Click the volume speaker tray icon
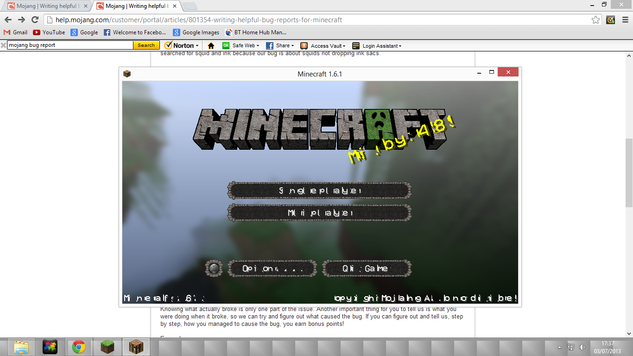Viewport: 633px width, 356px height. [582, 347]
